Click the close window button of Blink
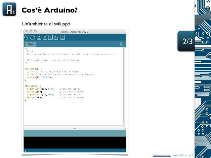Viewport: 211px width, 158px height. tap(27, 32)
